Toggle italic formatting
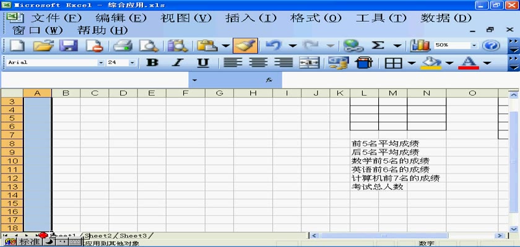 pos(177,63)
